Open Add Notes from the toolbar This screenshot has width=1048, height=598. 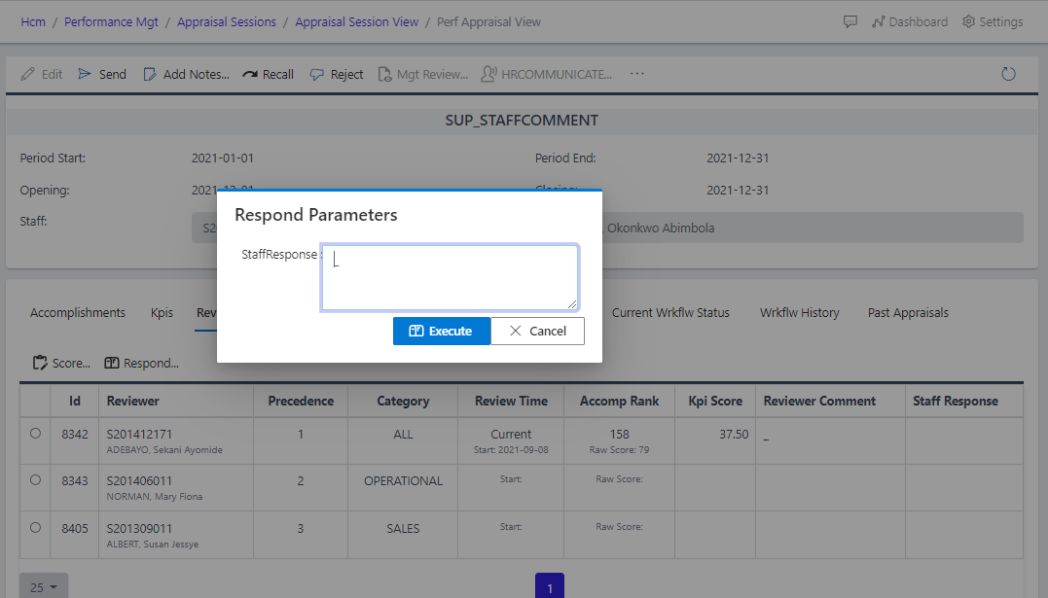[186, 73]
